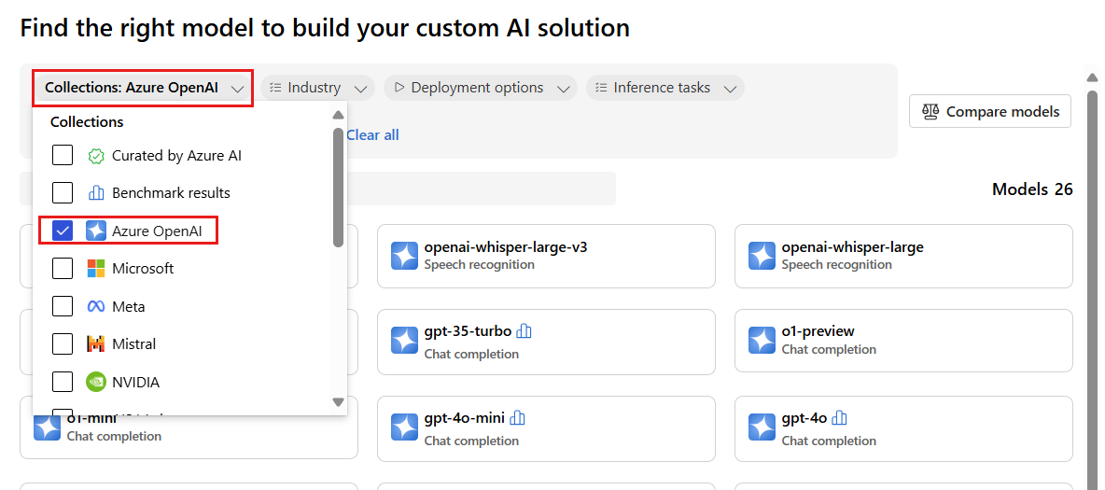Uncheck the Azure OpenAI collection checkbox
1105x490 pixels.
(x=63, y=231)
